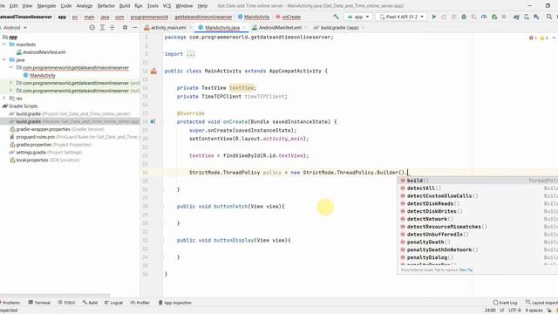Click the Apply Changes and Restart icon
Screen dimensions: 558x314
pyautogui.click(x=444, y=17)
